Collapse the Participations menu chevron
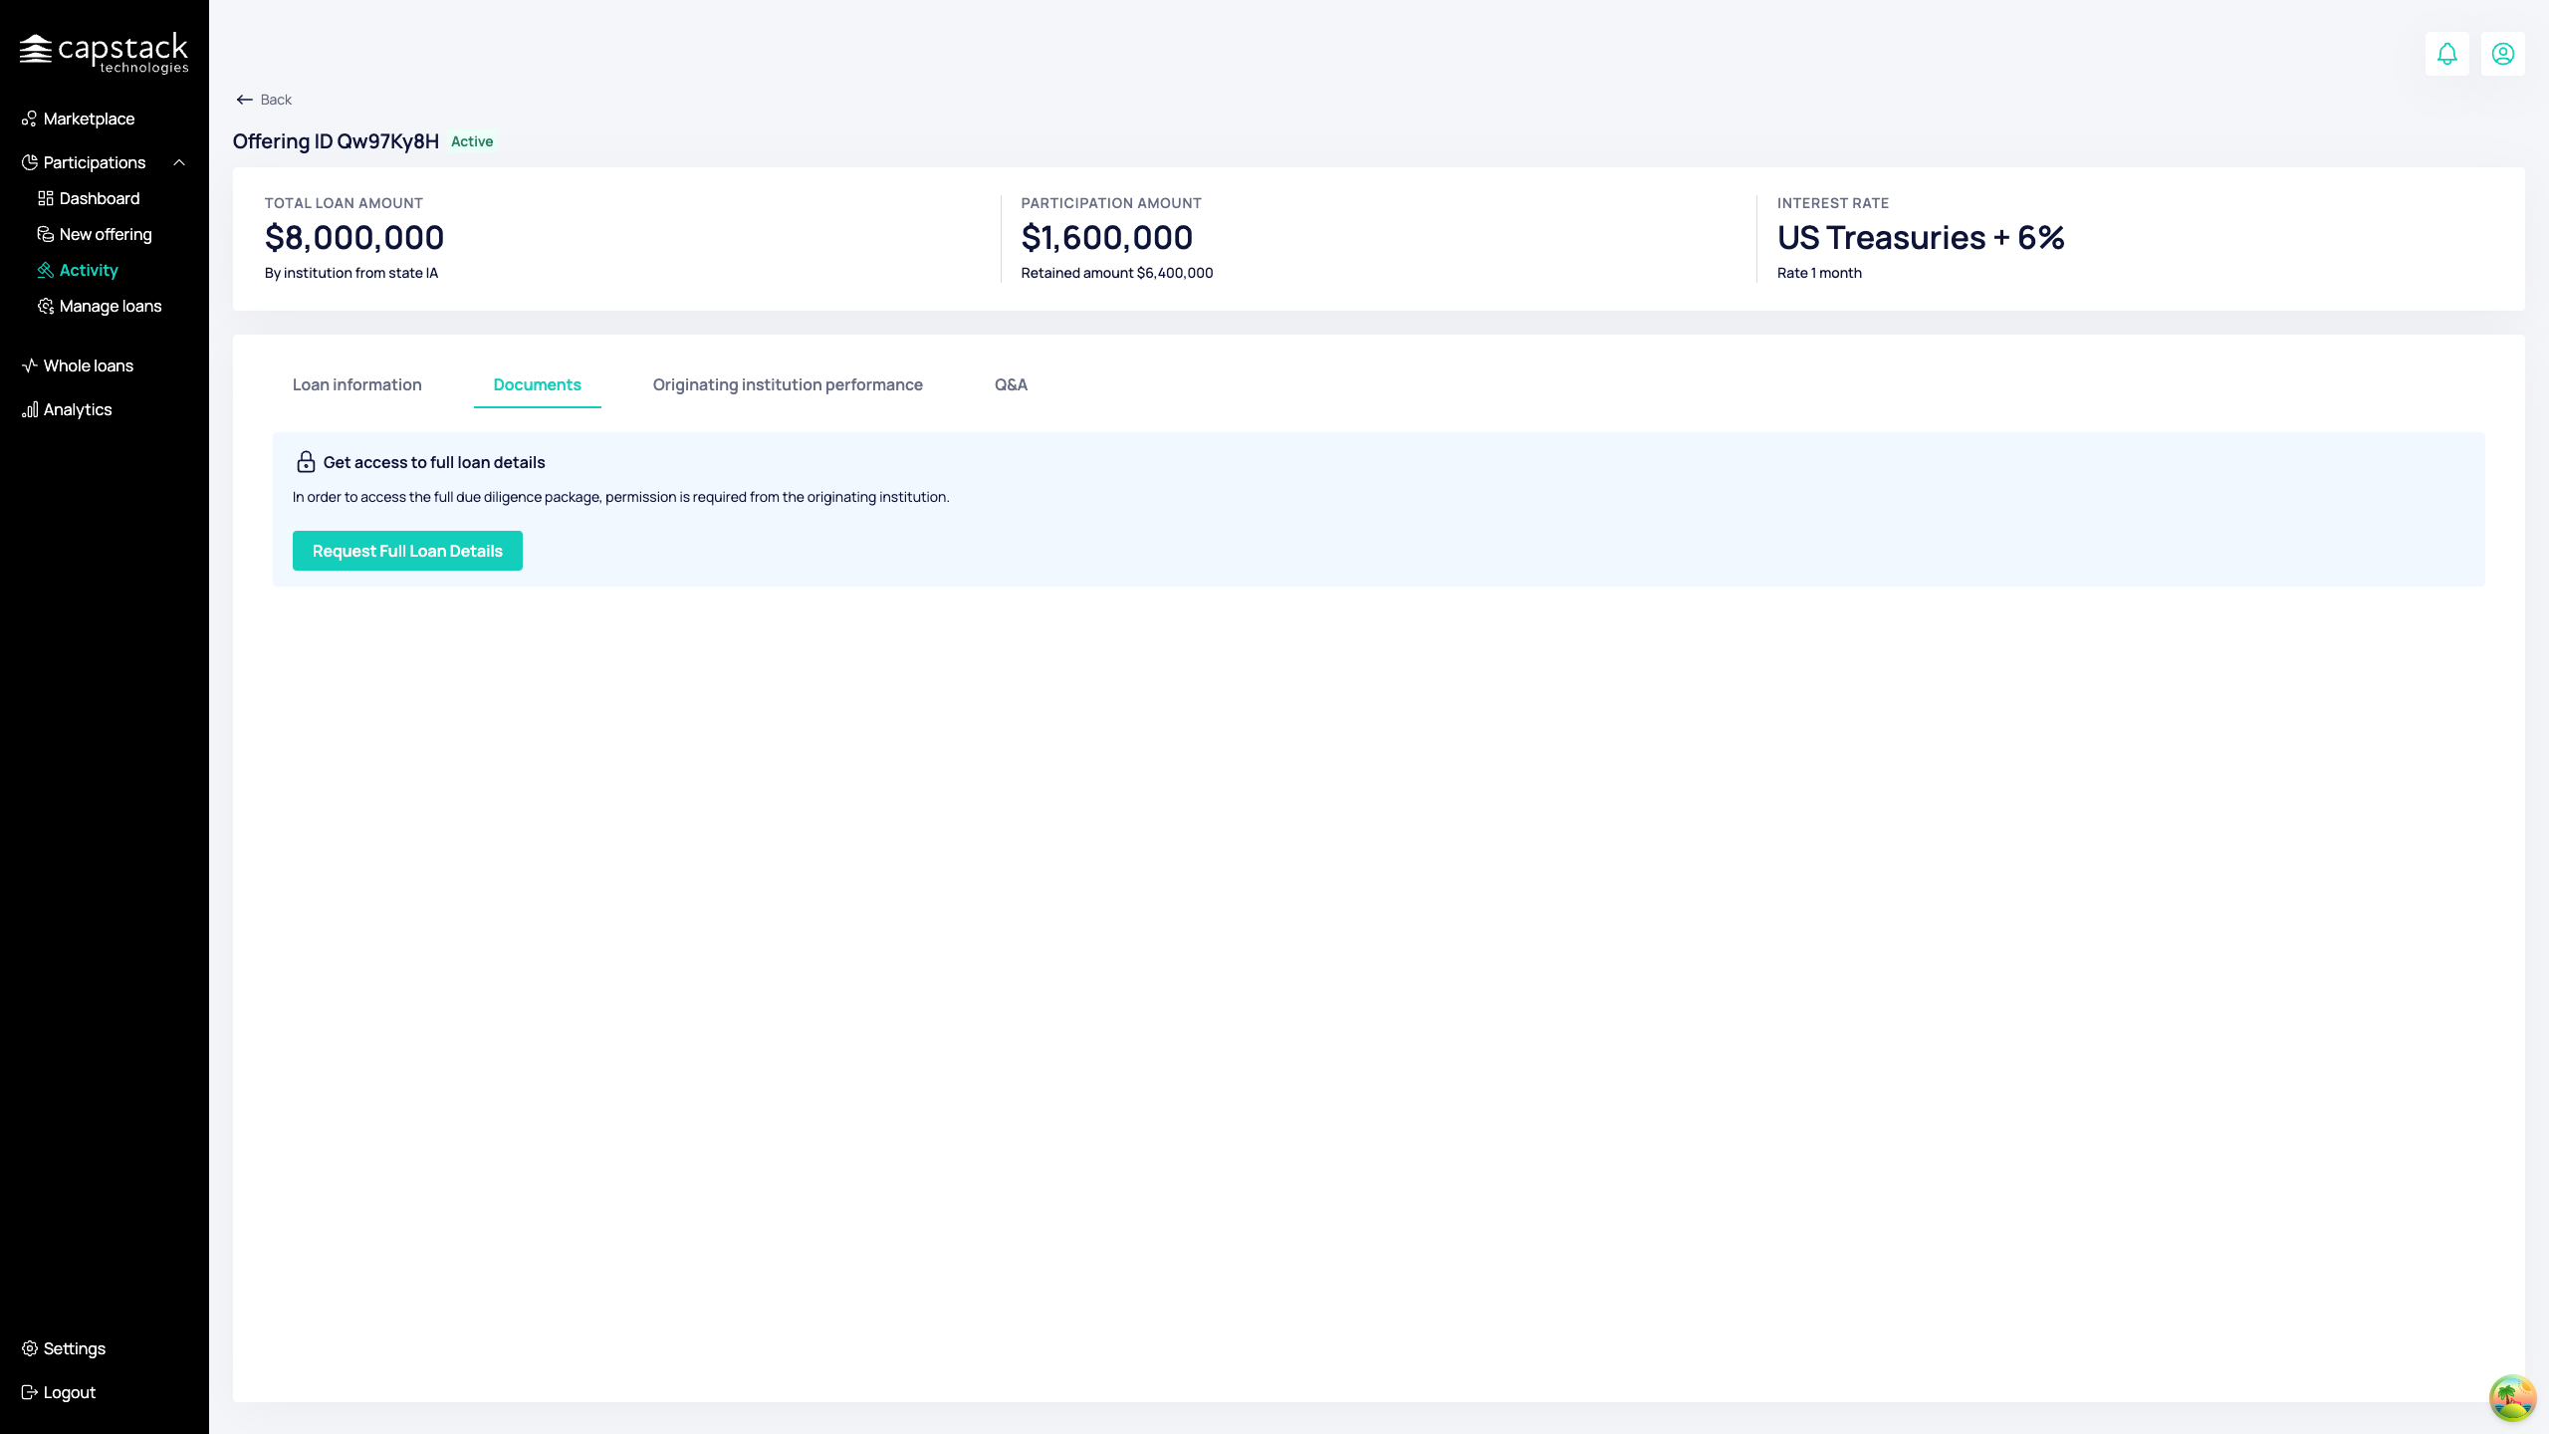 179,162
